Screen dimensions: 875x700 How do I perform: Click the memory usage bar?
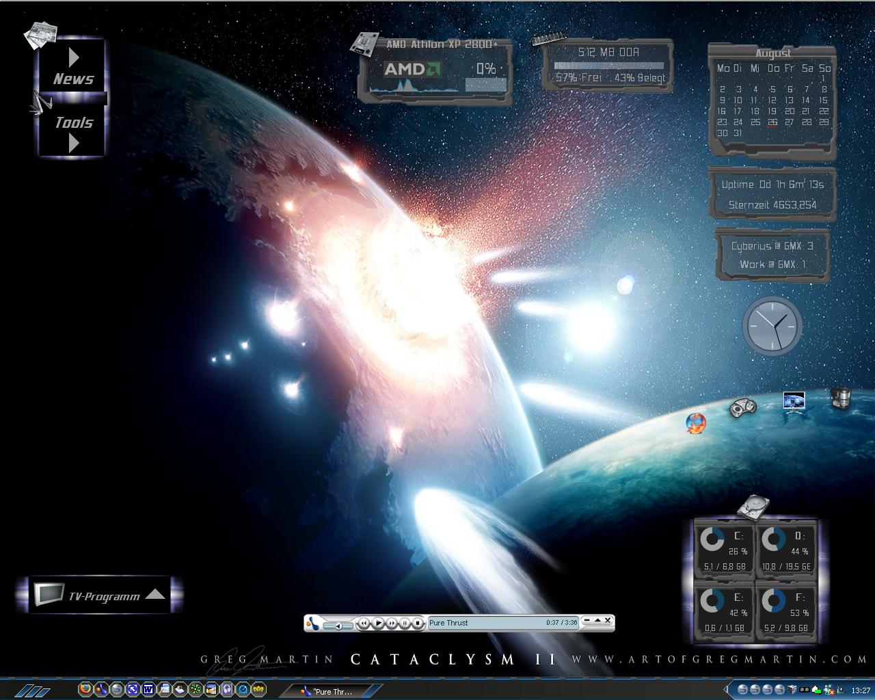(x=608, y=66)
